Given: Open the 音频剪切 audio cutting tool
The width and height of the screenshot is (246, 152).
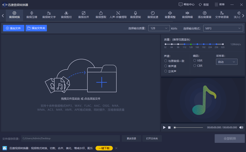Looking at the screenshot, I should click(66, 15).
